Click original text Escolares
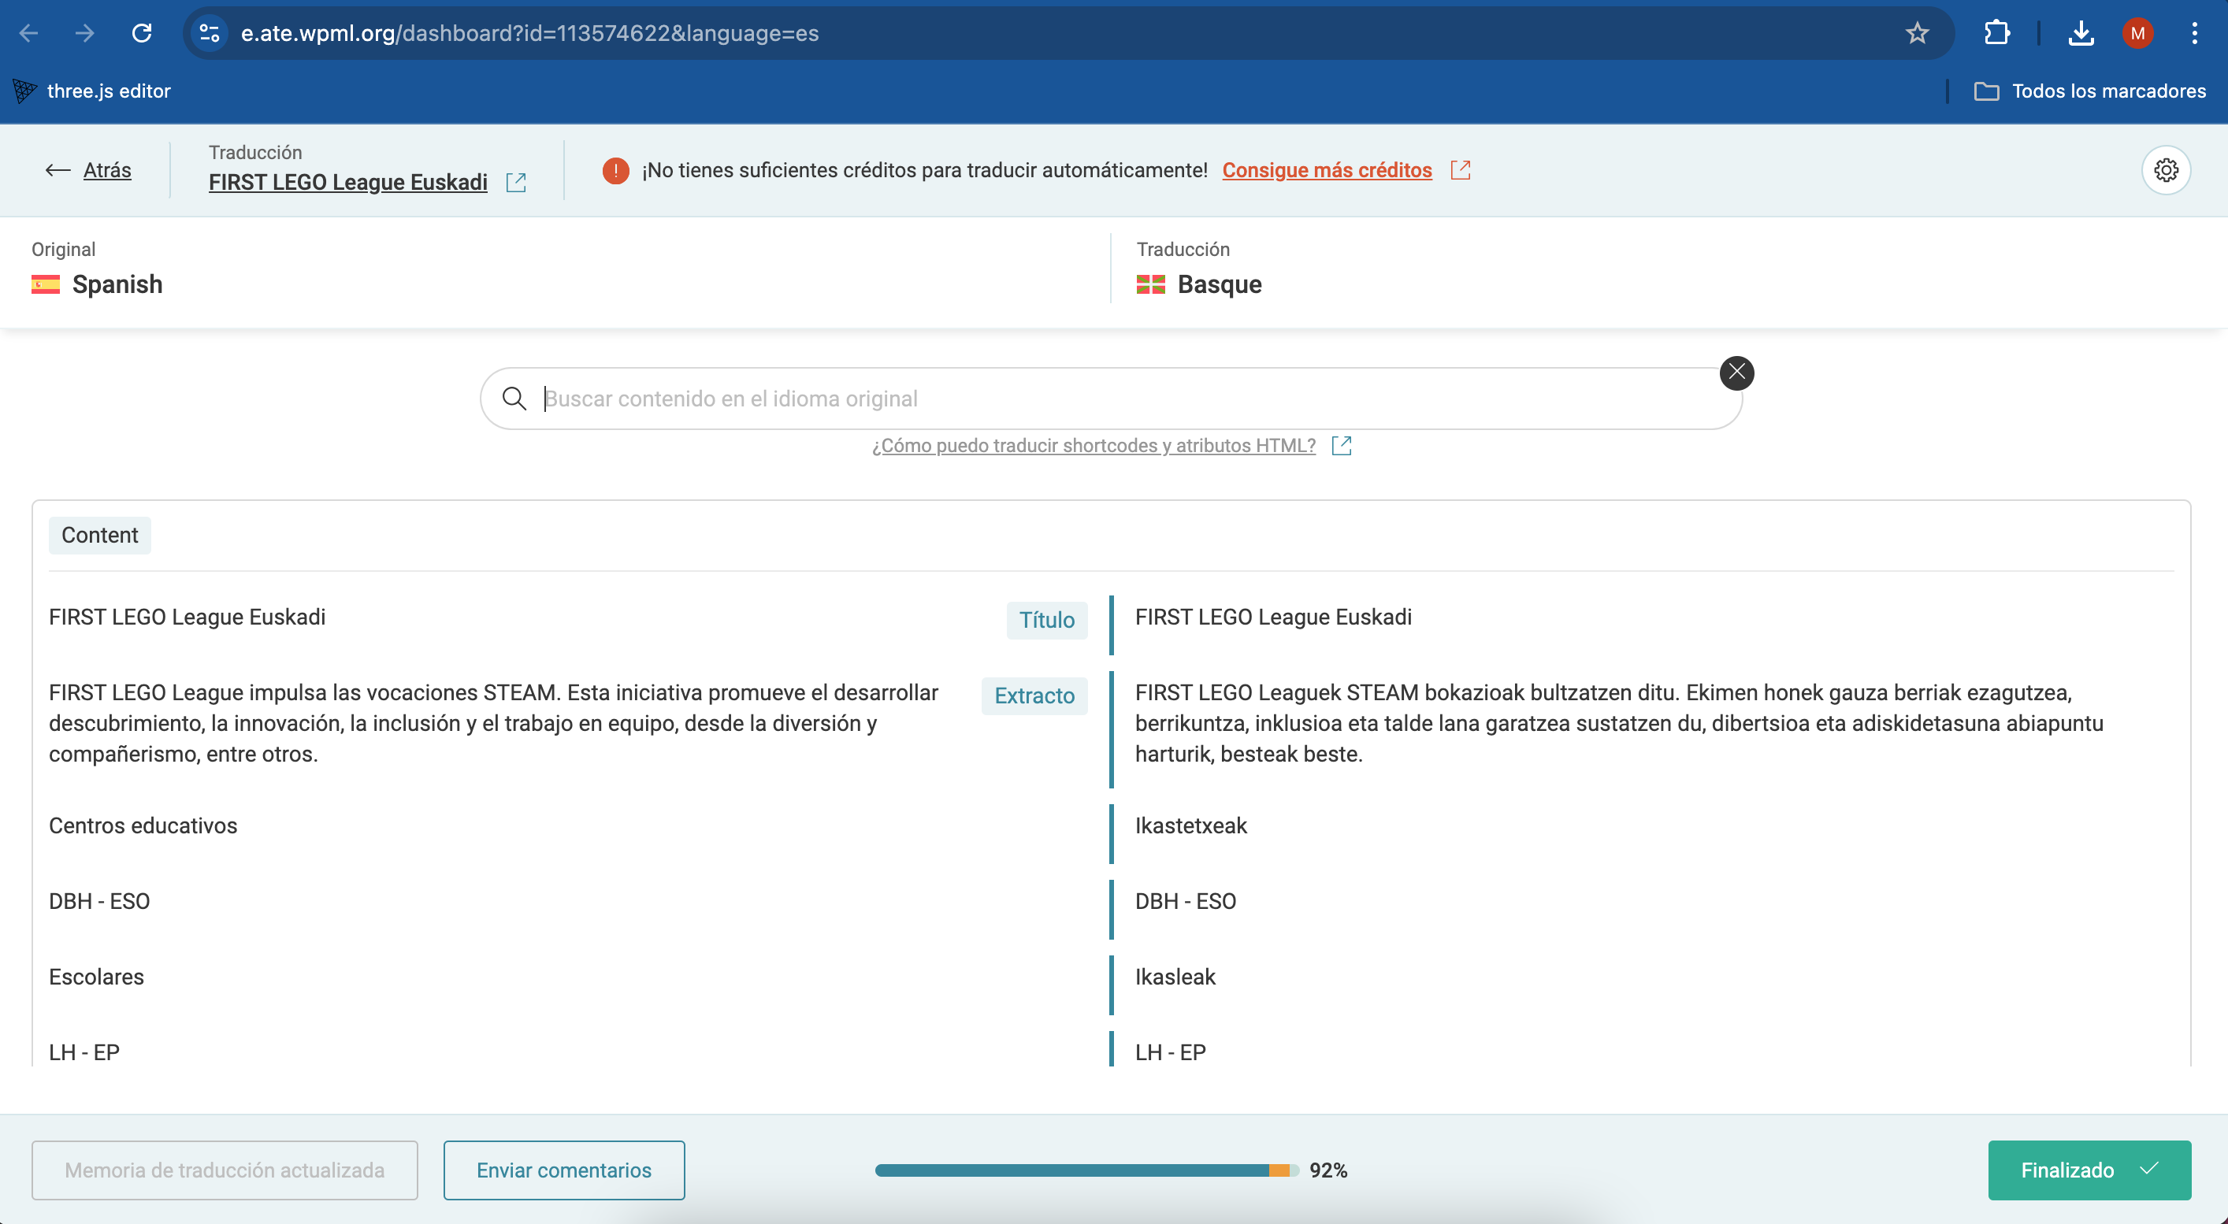The image size is (2228, 1224). (x=96, y=977)
